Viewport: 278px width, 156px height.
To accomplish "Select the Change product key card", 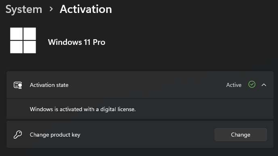I will pos(140,134).
